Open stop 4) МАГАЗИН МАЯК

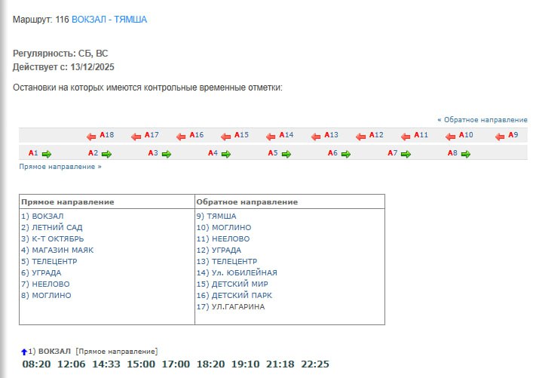pos(57,250)
